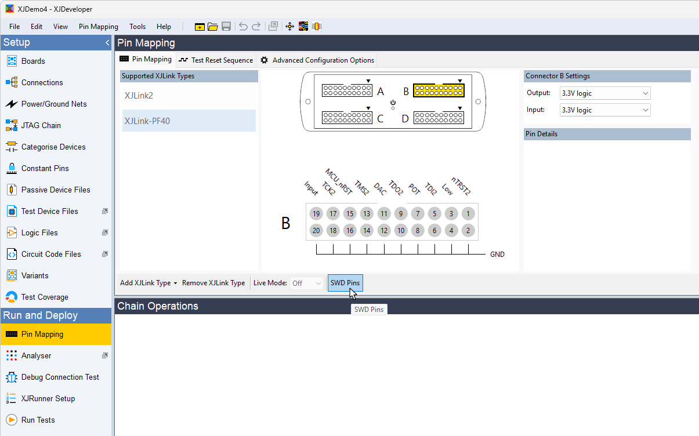Click pin 19 on connector B
699x436 pixels.
coord(316,214)
